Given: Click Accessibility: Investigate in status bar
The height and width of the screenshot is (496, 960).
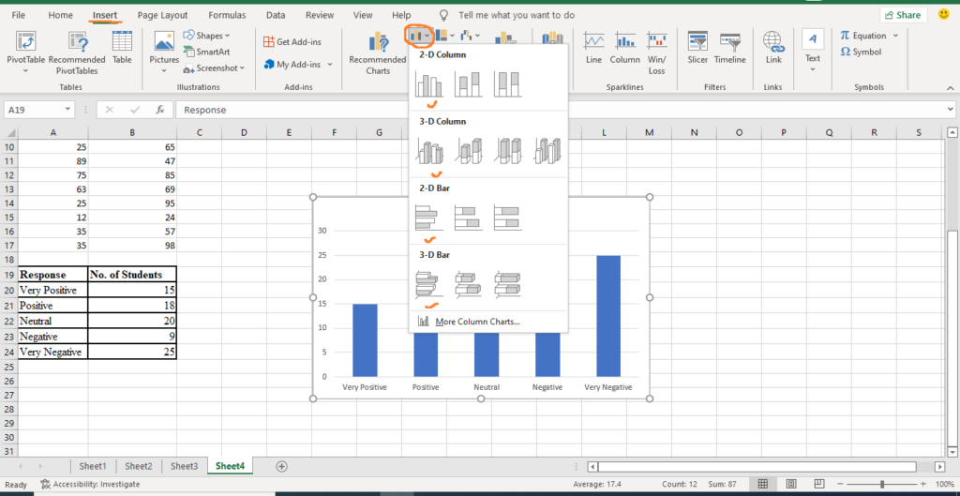Looking at the screenshot, I should coord(90,484).
